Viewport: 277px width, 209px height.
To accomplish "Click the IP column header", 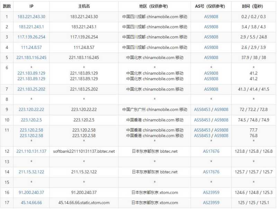I will (31, 6).
